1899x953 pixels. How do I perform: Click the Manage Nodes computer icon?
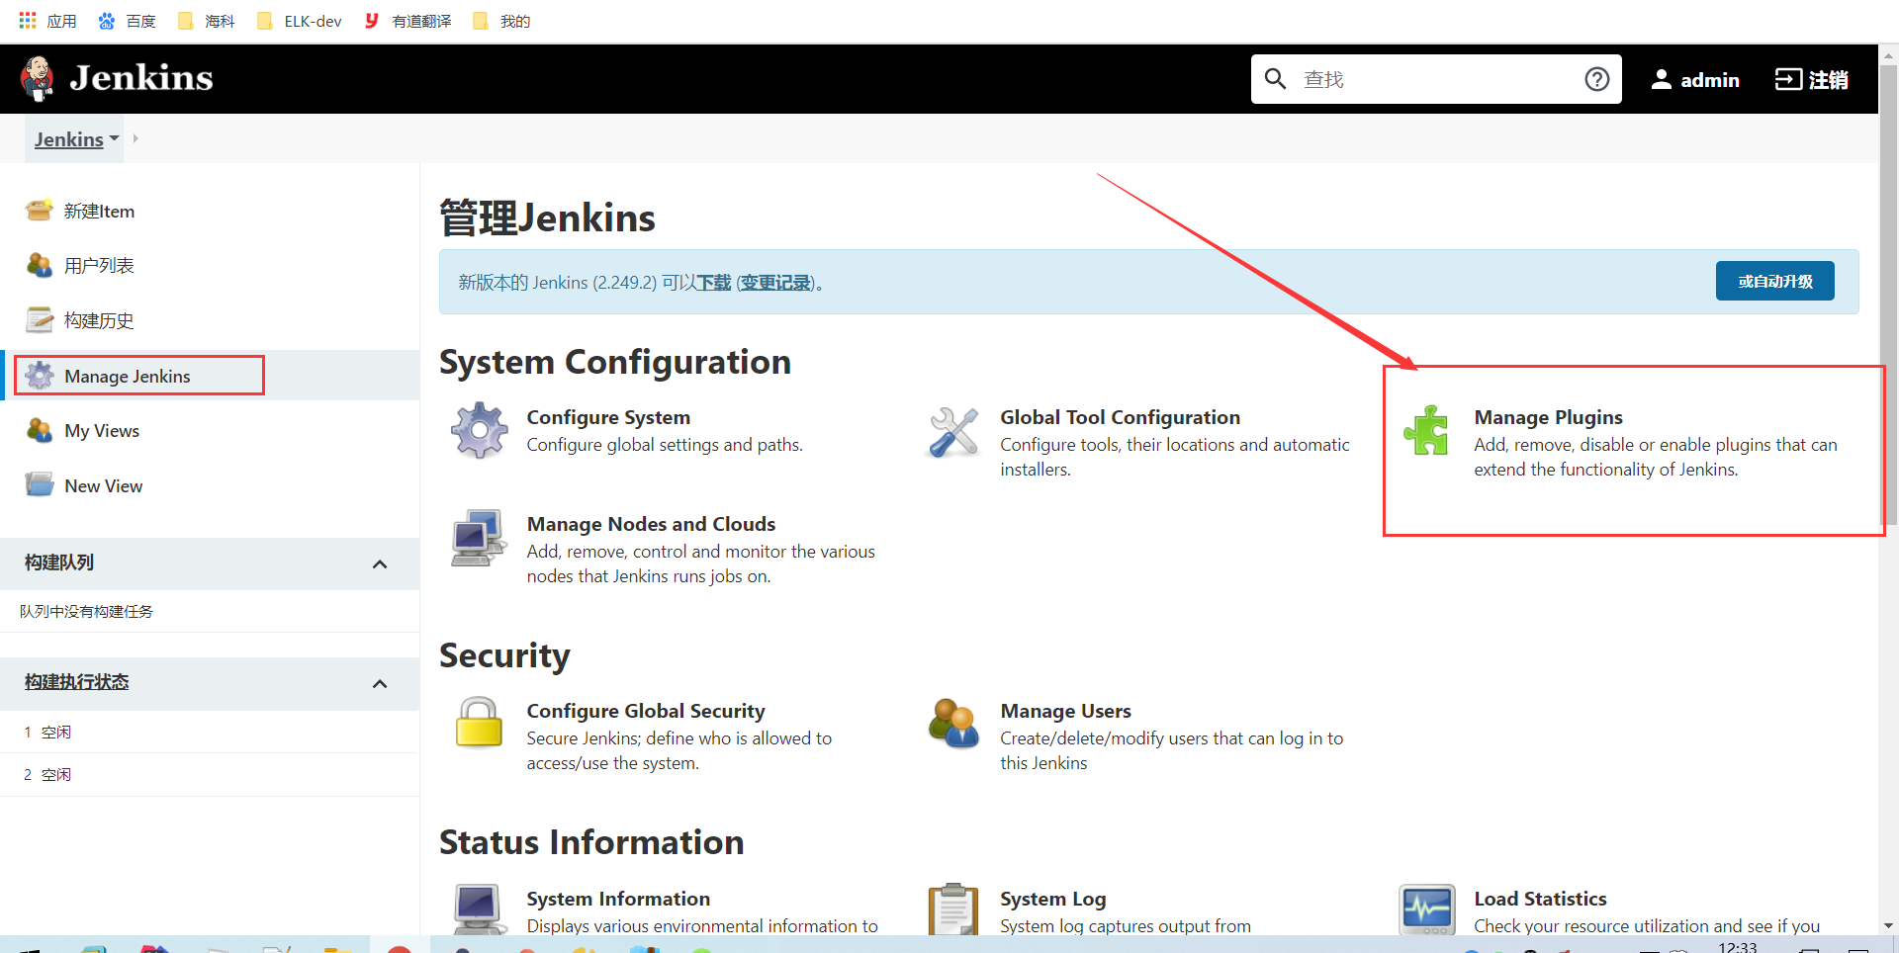pos(479,538)
